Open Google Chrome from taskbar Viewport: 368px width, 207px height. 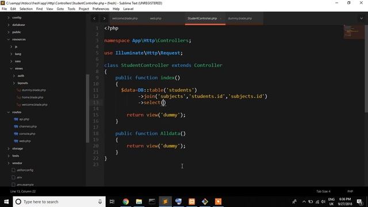tap(126, 202)
